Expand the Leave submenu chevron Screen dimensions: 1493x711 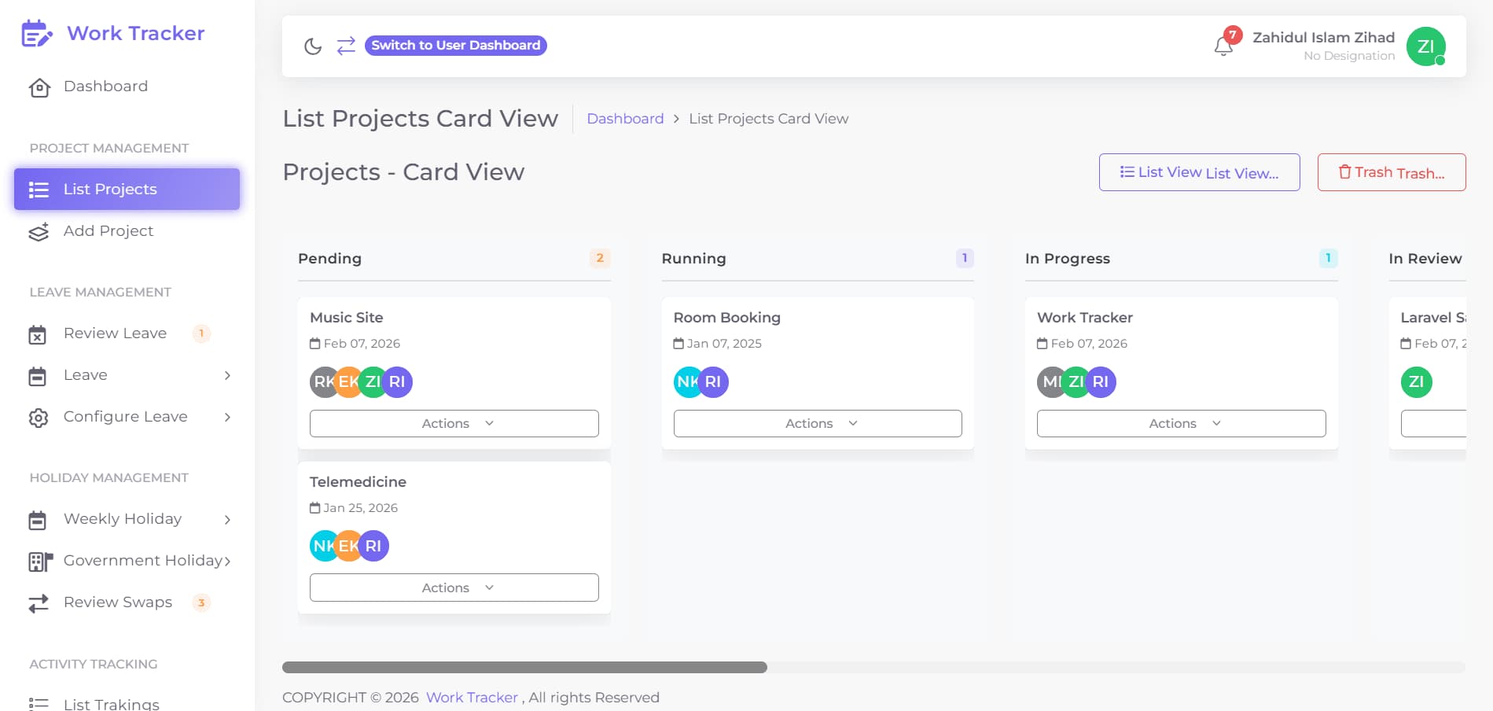pos(227,376)
